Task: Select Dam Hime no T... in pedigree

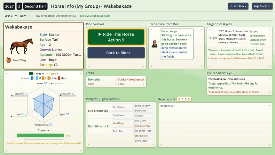Action: click(x=99, y=126)
